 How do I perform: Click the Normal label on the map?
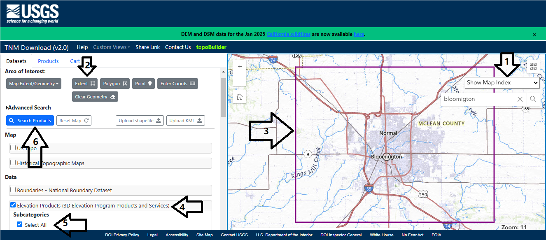388,133
